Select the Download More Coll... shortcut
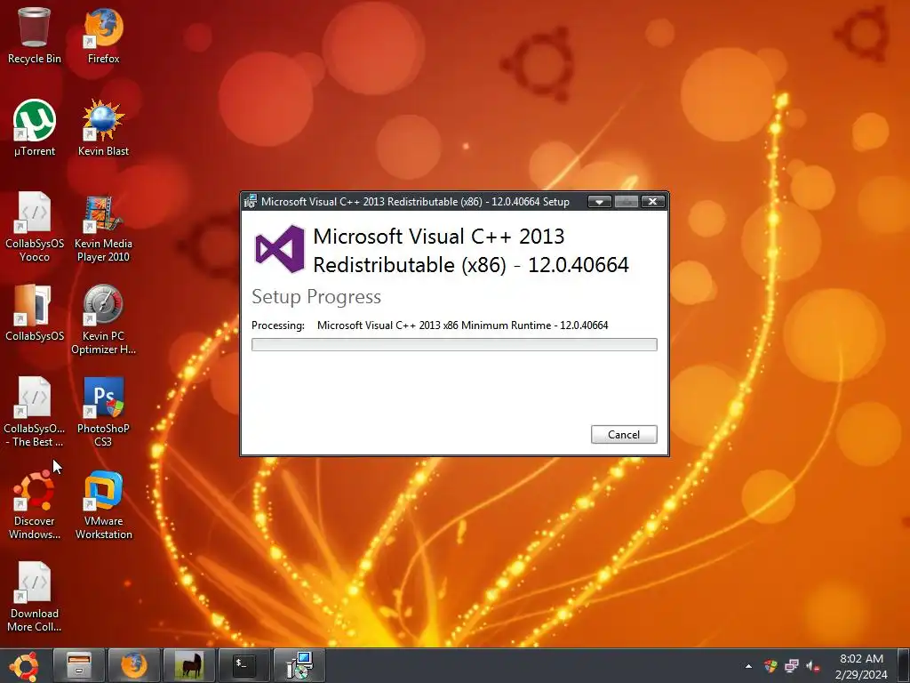The width and height of the screenshot is (910, 683). [x=35, y=597]
